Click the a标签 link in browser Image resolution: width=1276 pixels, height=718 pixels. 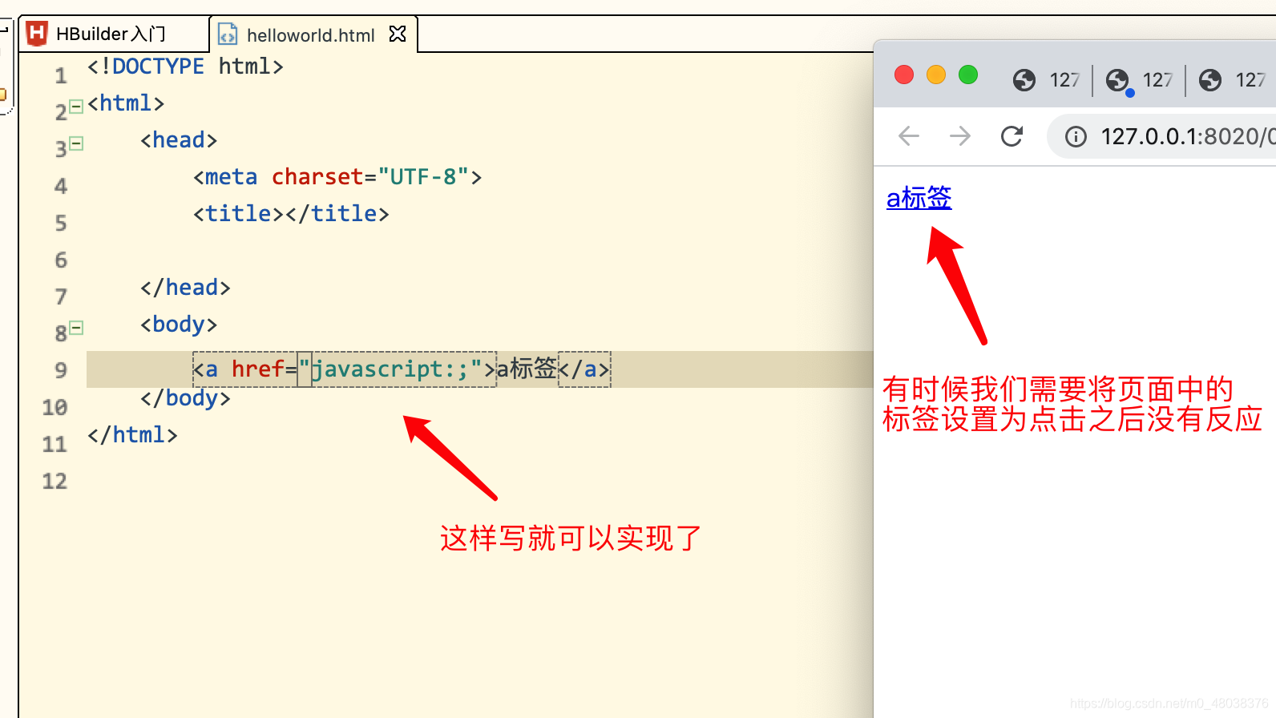(x=919, y=197)
